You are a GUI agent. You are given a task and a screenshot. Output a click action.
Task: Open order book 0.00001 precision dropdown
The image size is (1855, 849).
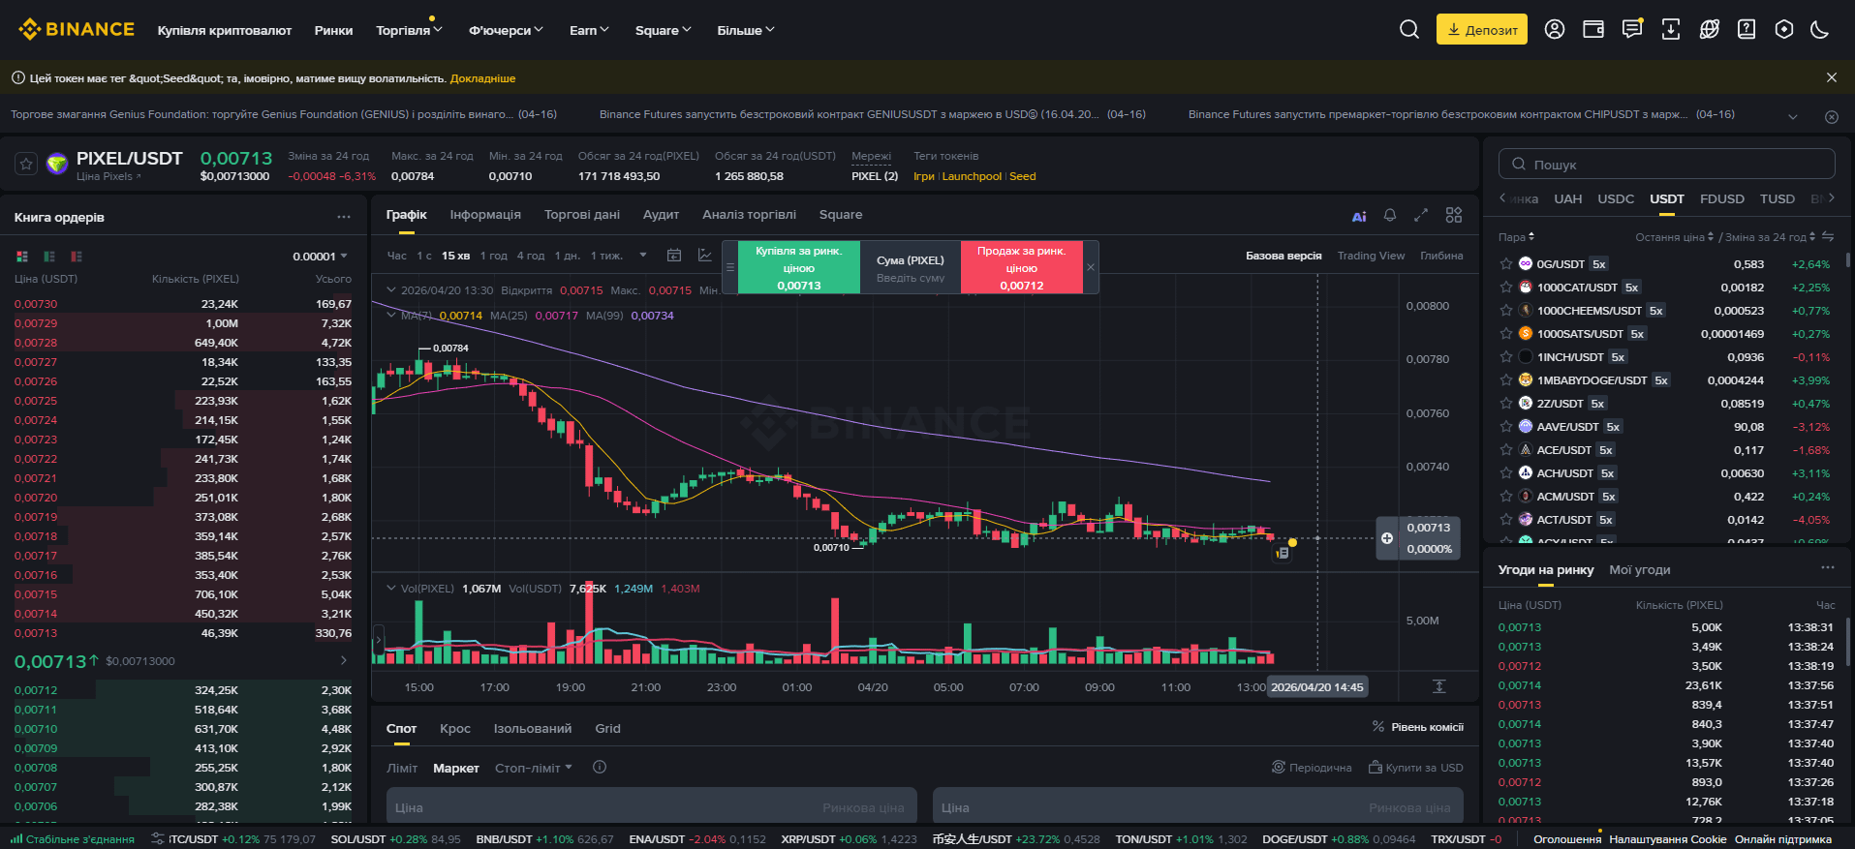(x=321, y=257)
